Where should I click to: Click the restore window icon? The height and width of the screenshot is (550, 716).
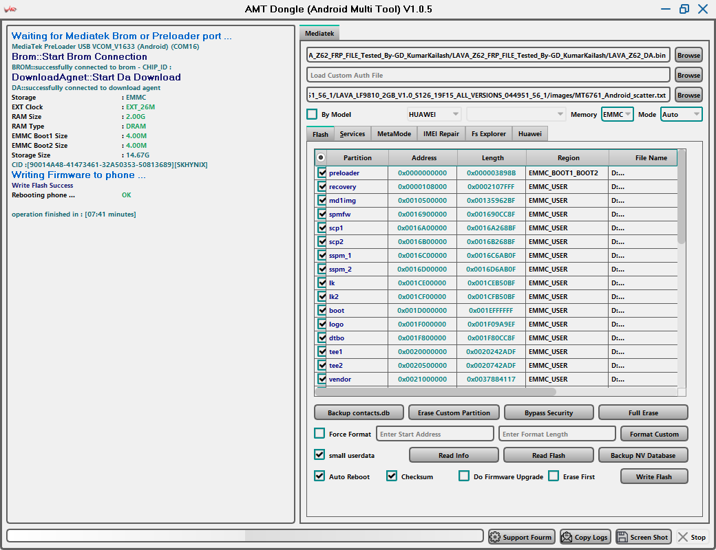coord(684,9)
